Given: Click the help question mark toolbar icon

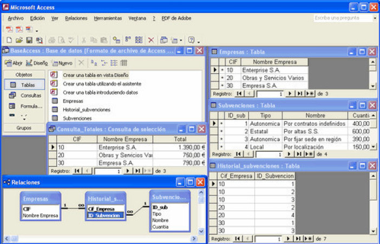Looking at the screenshot, I should pos(191,40).
